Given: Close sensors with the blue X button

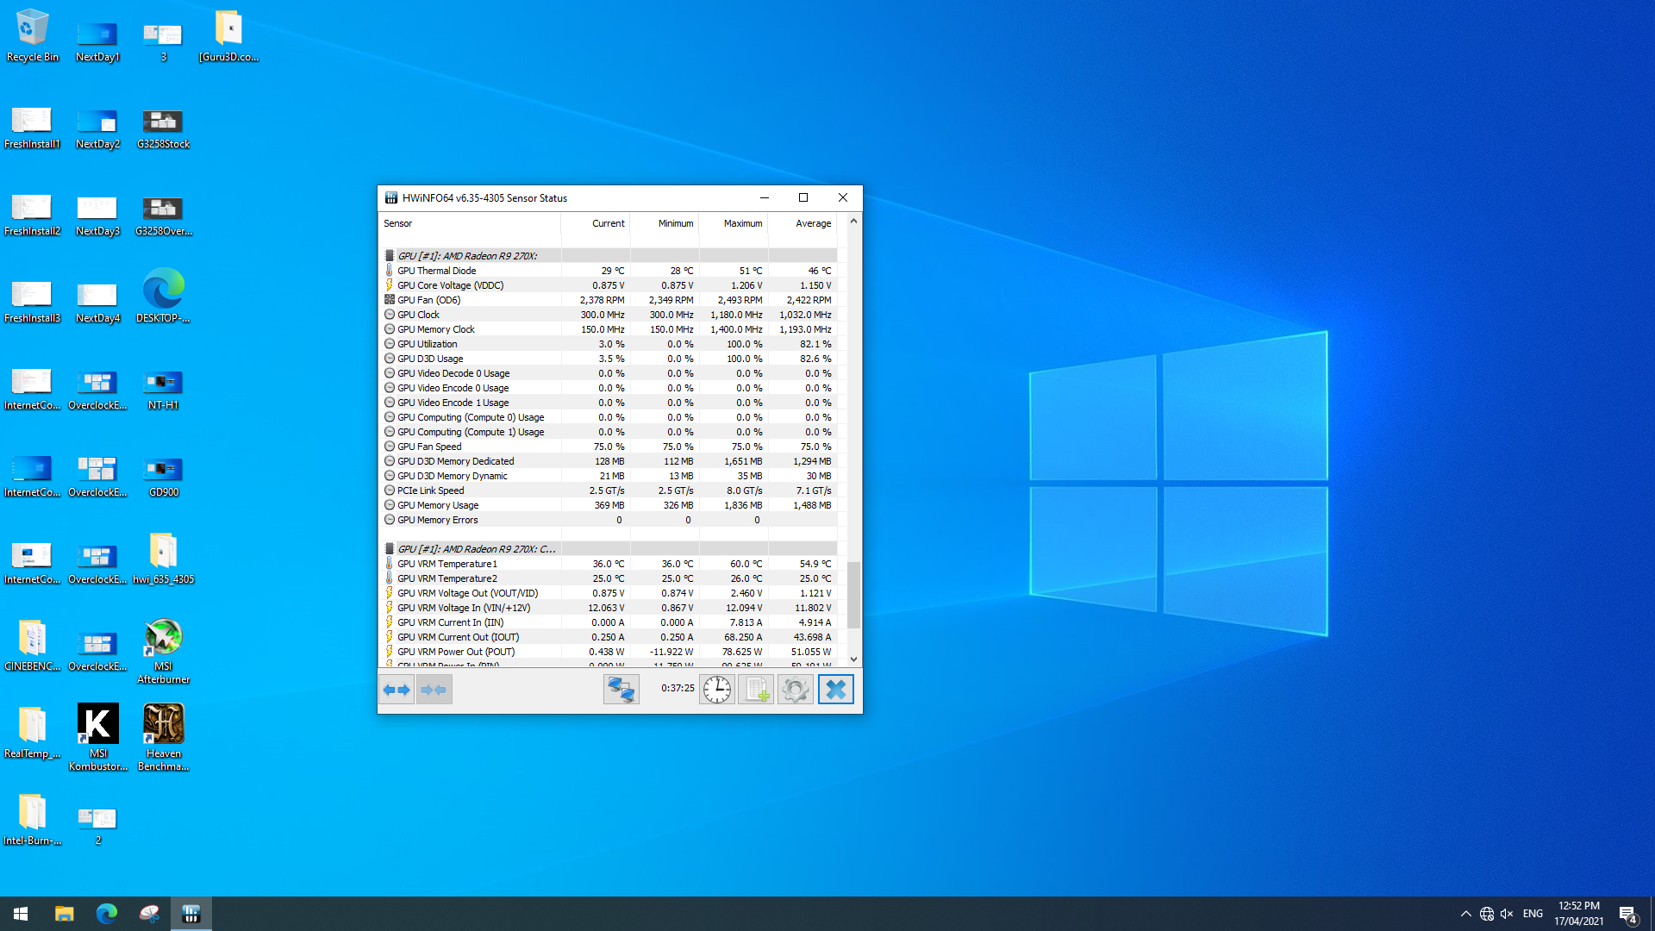Looking at the screenshot, I should pos(836,690).
